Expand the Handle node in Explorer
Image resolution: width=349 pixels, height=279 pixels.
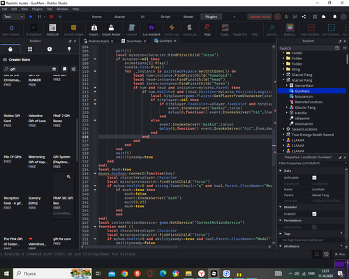coord(287,112)
